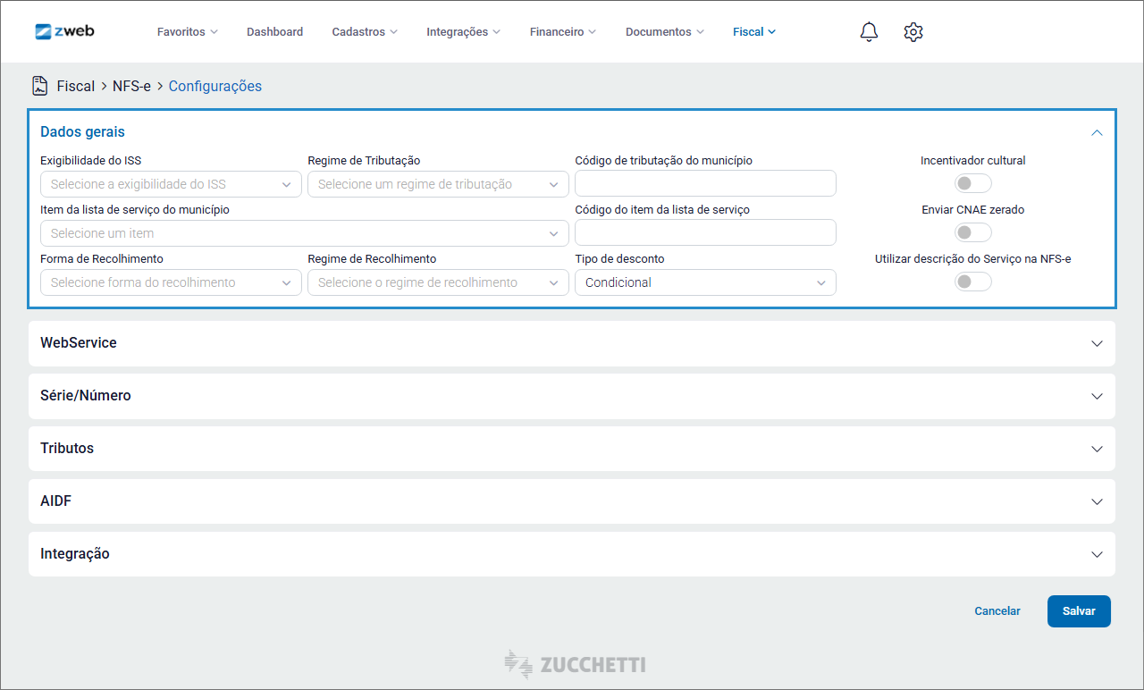The width and height of the screenshot is (1144, 690).
Task: Go to the Dashboard menu item
Action: click(274, 32)
